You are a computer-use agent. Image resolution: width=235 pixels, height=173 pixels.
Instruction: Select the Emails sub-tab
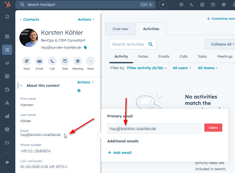[164, 56]
